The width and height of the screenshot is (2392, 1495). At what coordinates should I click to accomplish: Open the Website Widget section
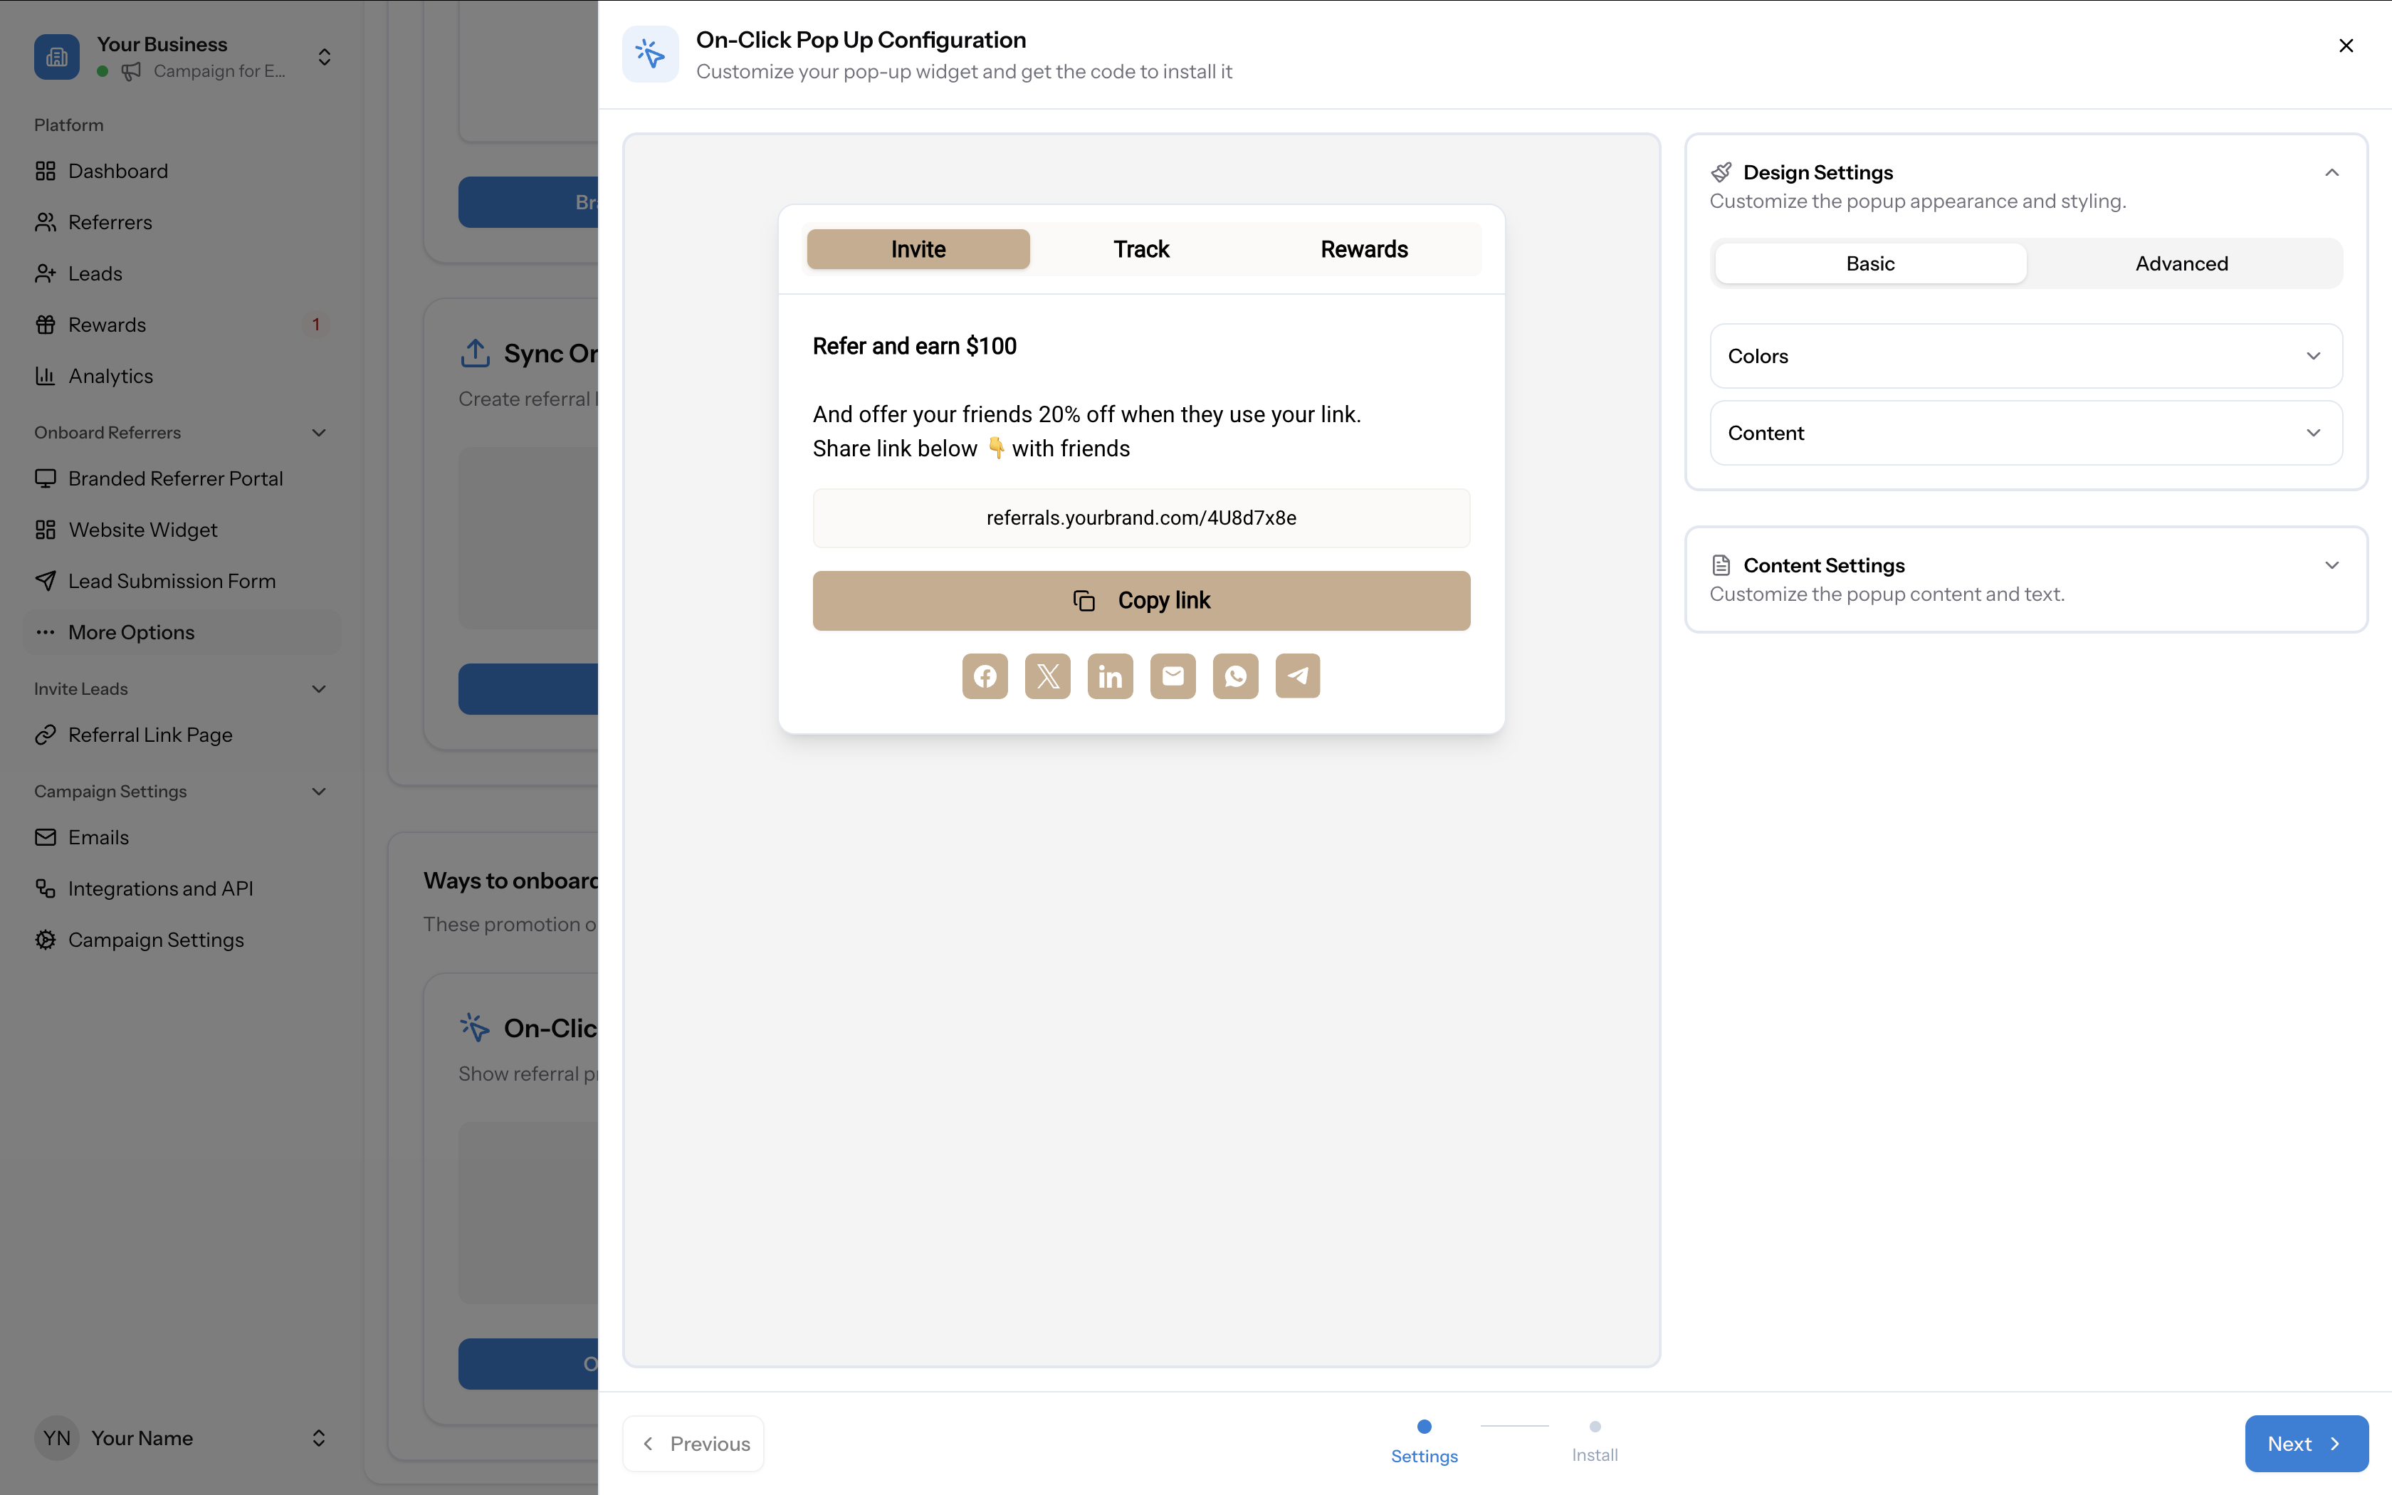(142, 529)
